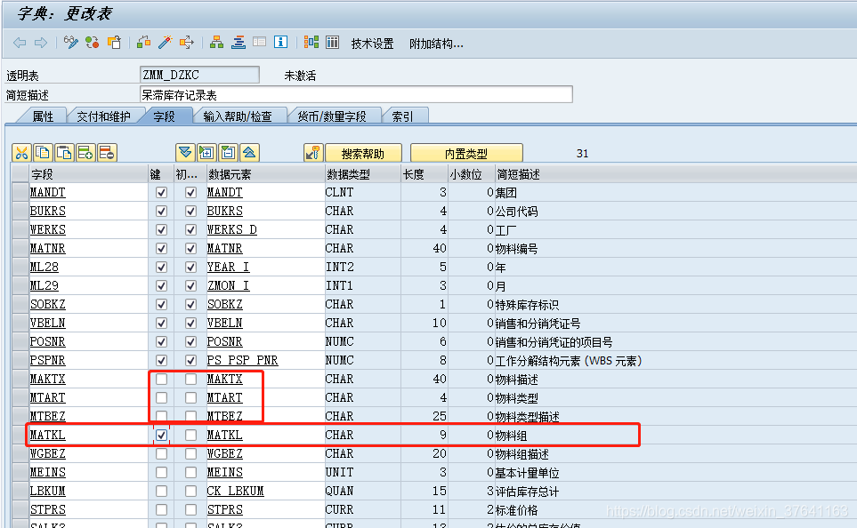The width and height of the screenshot is (857, 528).
Task: Uncheck the key checkbox for MATKL
Action: coord(161,435)
